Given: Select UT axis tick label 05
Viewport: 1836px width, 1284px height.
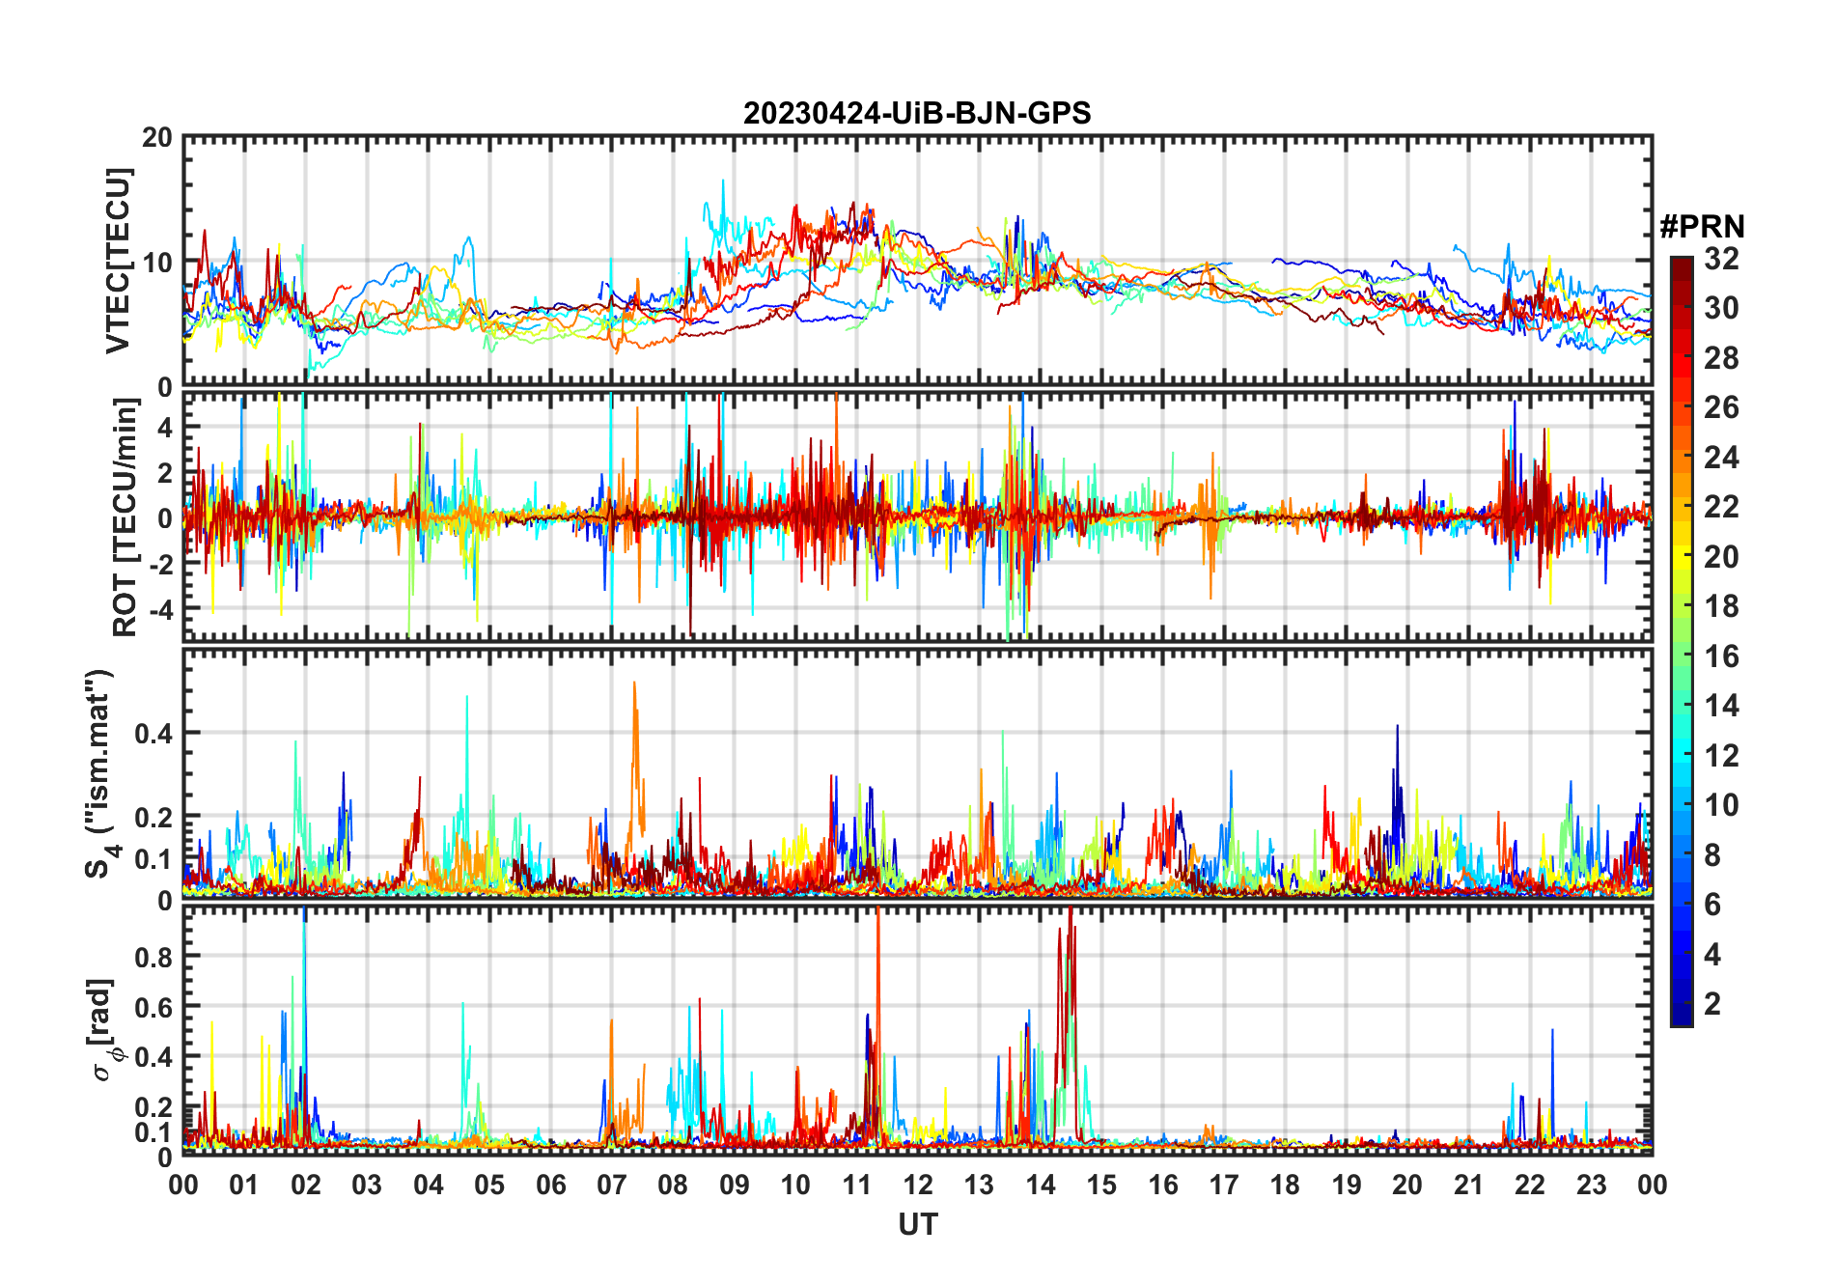Looking at the screenshot, I should click(489, 1185).
